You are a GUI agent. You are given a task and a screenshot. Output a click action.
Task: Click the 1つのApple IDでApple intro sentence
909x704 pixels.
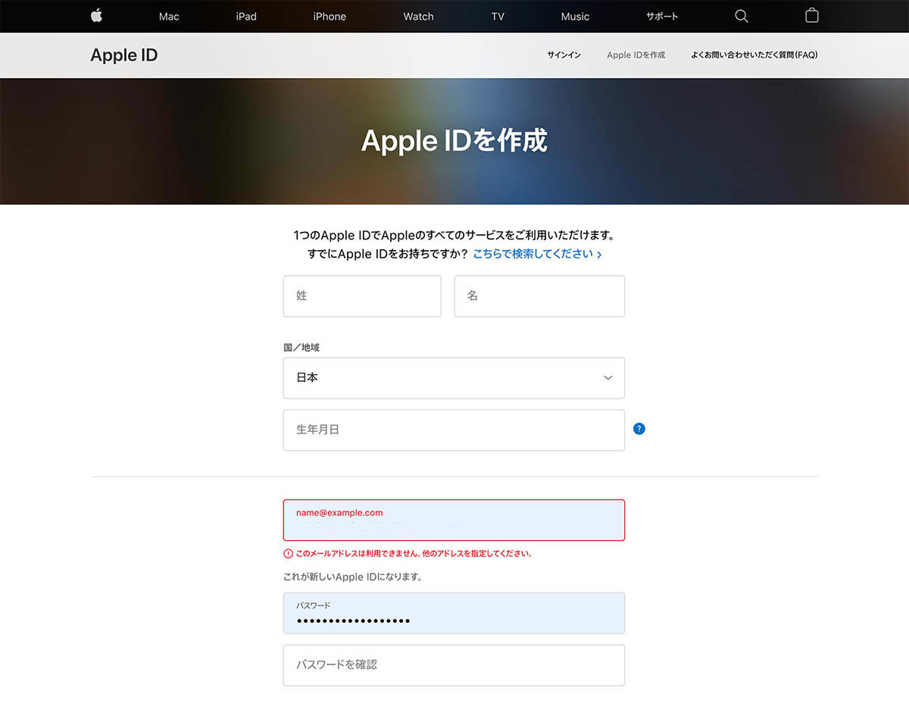454,236
